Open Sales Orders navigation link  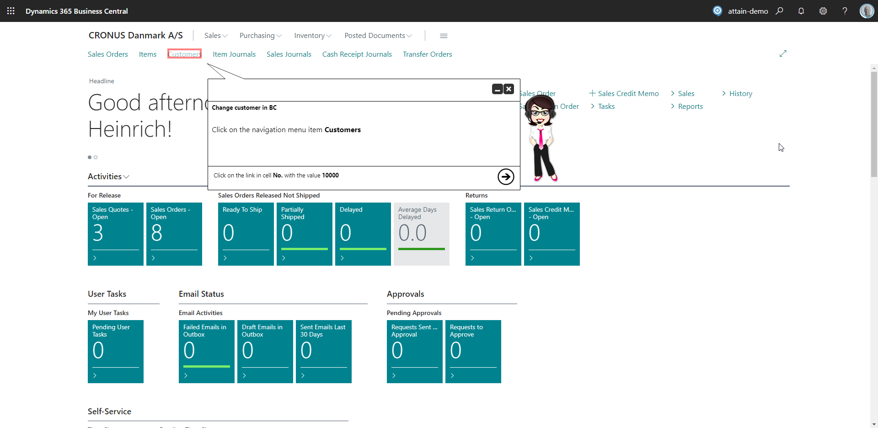108,54
